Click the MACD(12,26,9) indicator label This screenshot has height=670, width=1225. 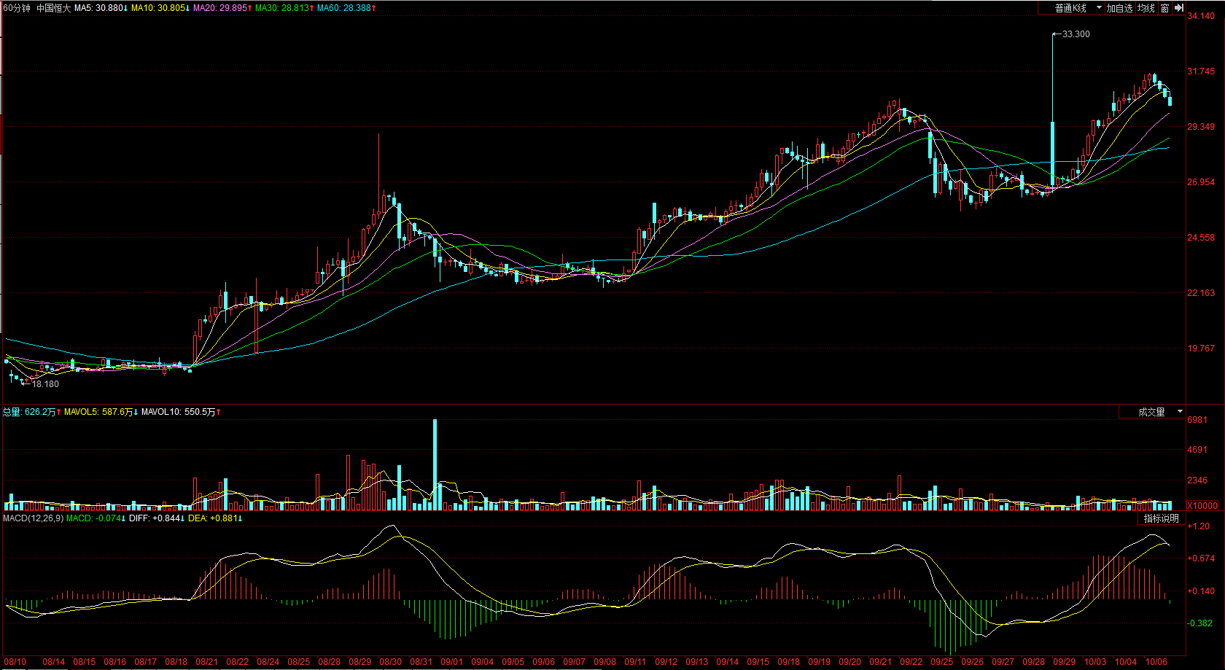click(33, 518)
